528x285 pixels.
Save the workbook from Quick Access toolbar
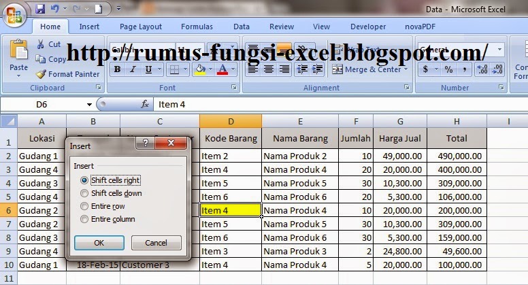point(40,8)
